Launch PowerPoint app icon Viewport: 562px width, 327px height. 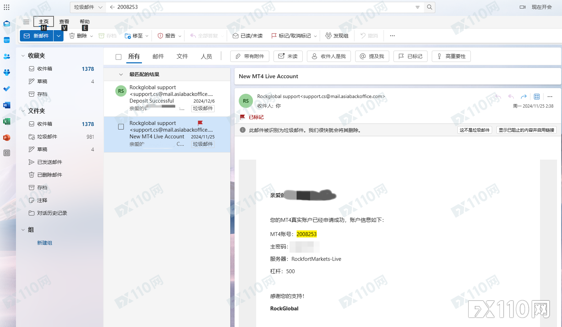point(6,137)
